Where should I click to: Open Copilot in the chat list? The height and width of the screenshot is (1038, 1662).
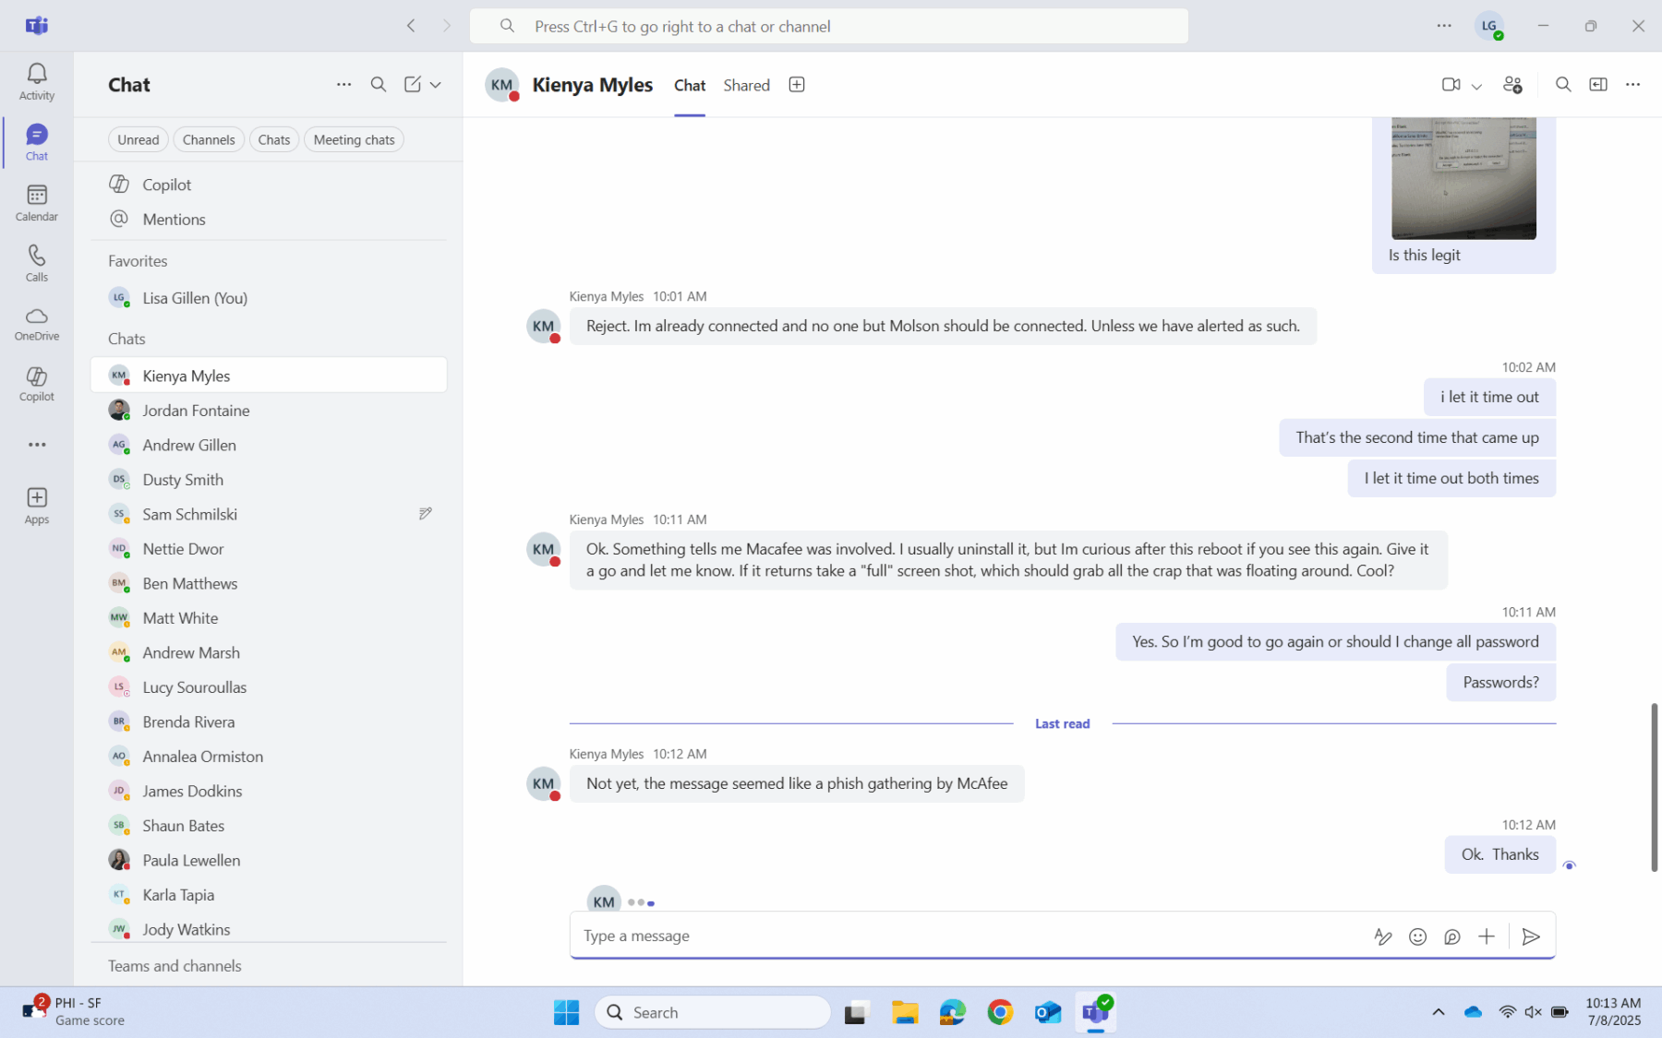166,185
